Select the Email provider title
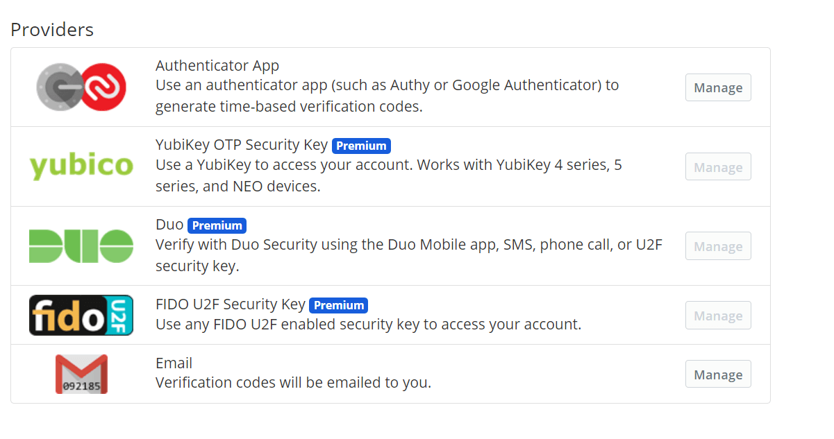 coord(174,363)
